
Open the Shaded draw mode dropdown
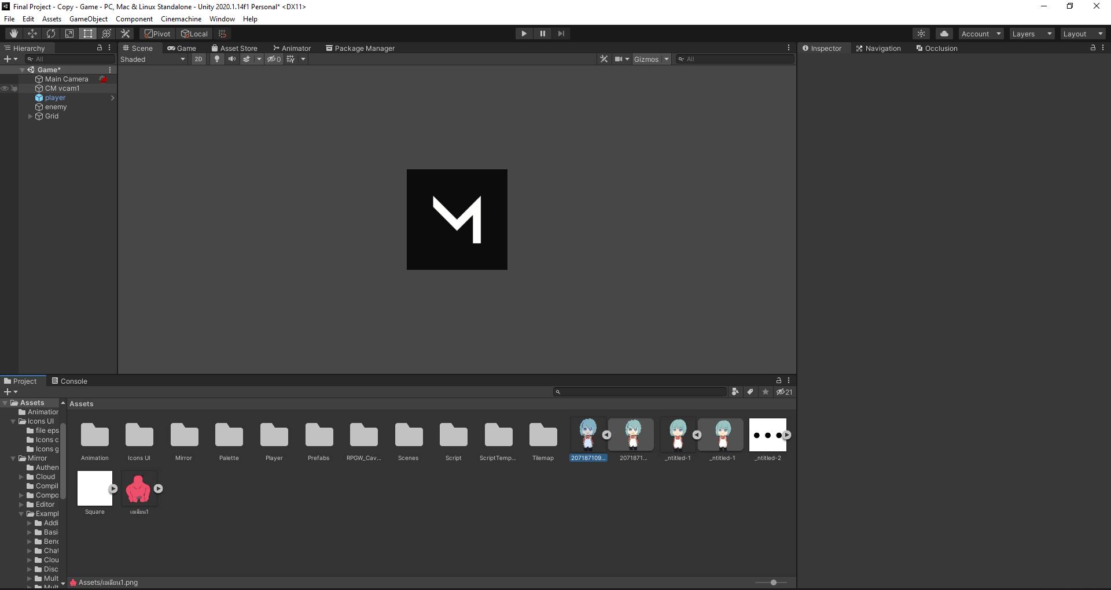pyautogui.click(x=153, y=59)
